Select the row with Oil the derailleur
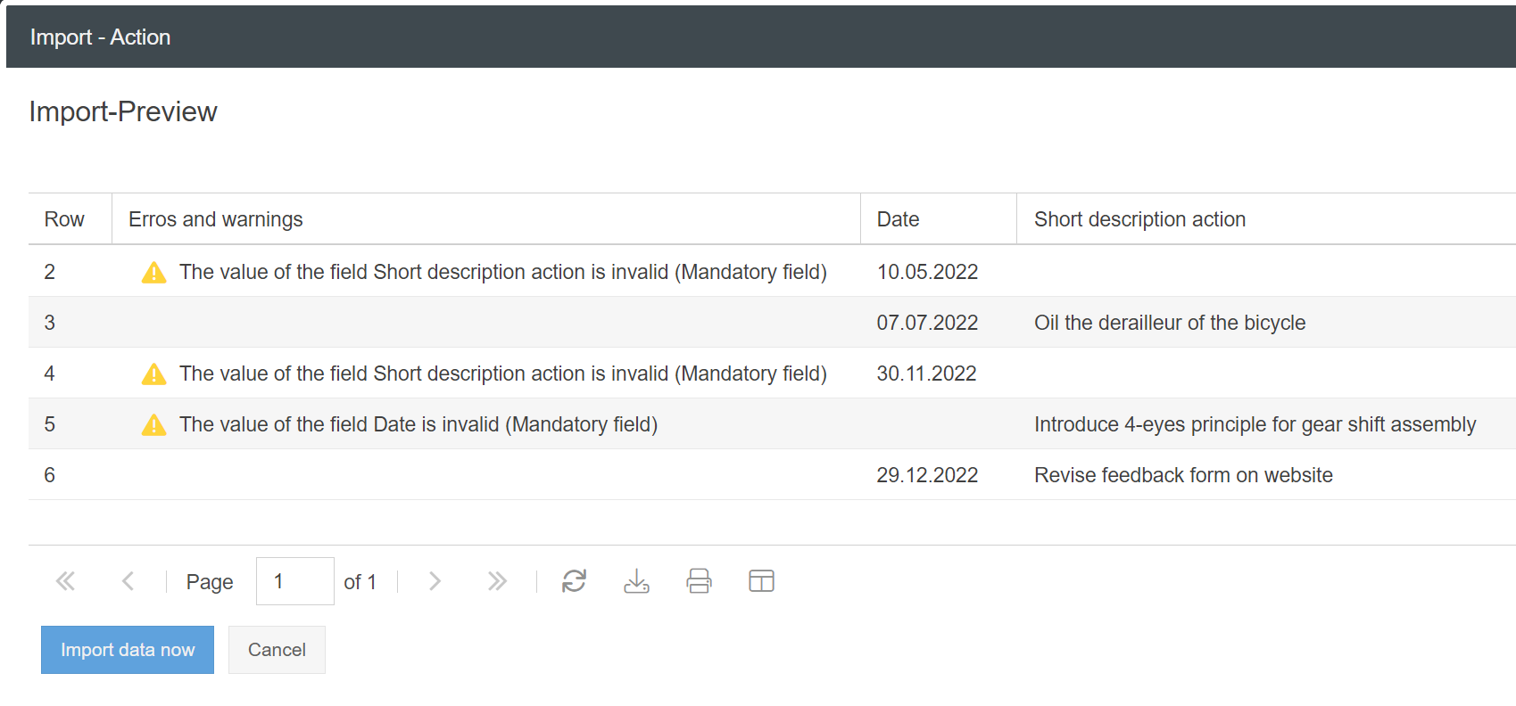 (x=1169, y=323)
